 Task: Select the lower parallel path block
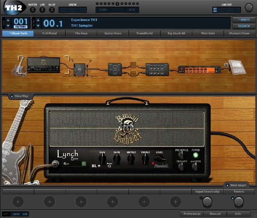pos(133,74)
